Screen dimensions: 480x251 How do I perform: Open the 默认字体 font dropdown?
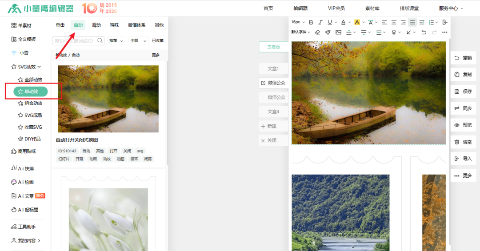[x=300, y=32]
